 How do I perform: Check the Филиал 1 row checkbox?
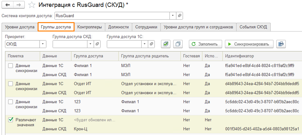click(x=11, y=66)
